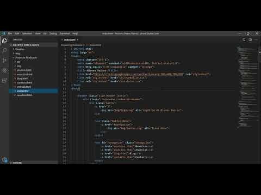
Task: Click the 'Nosotros' anchor line in the nav
Action: coord(127,146)
